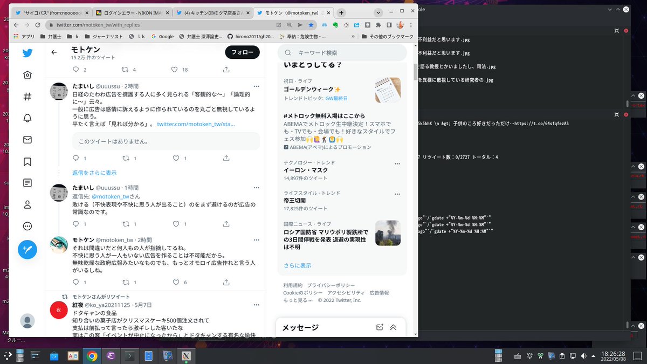Open terminal icon in the taskbar
The height and width of the screenshot is (364, 647).
tap(129, 356)
